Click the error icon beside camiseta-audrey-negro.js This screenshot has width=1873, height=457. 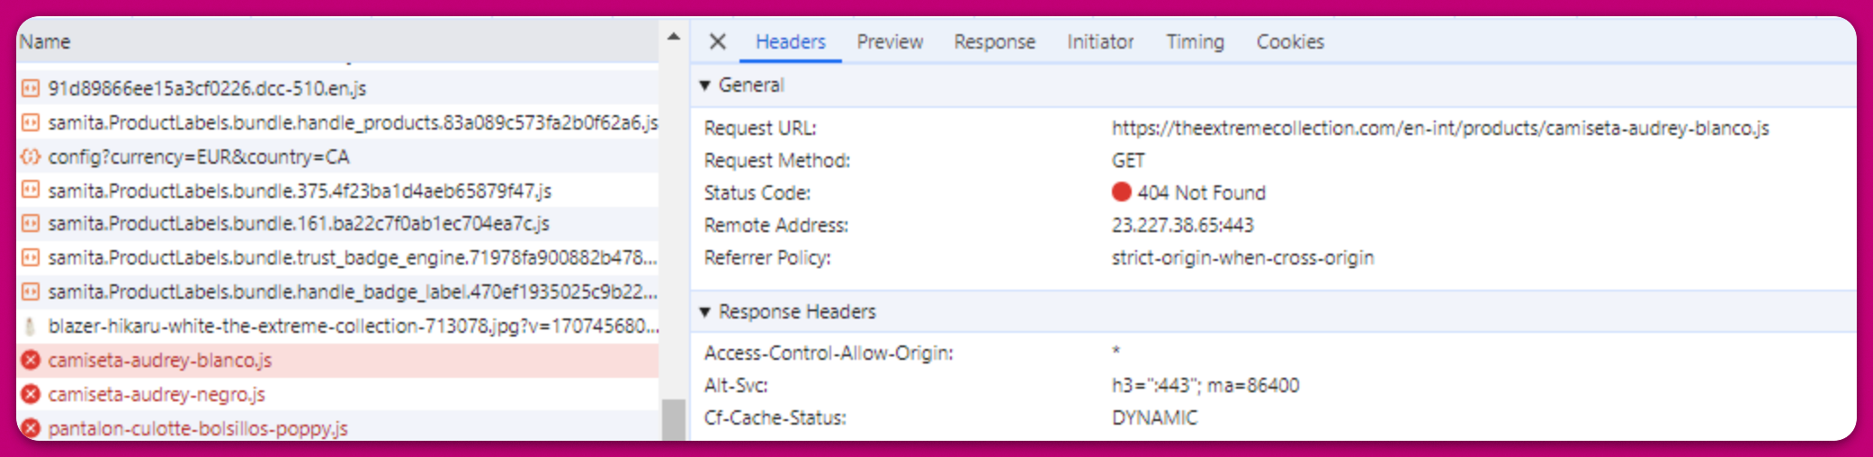pyautogui.click(x=31, y=394)
